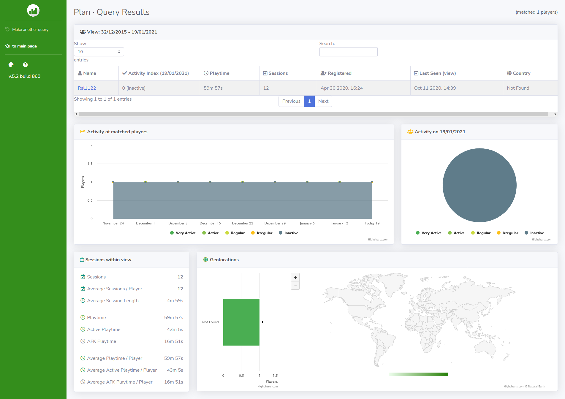Click the Sessions within view calendar icon
Image resolution: width=565 pixels, height=399 pixels.
point(82,260)
